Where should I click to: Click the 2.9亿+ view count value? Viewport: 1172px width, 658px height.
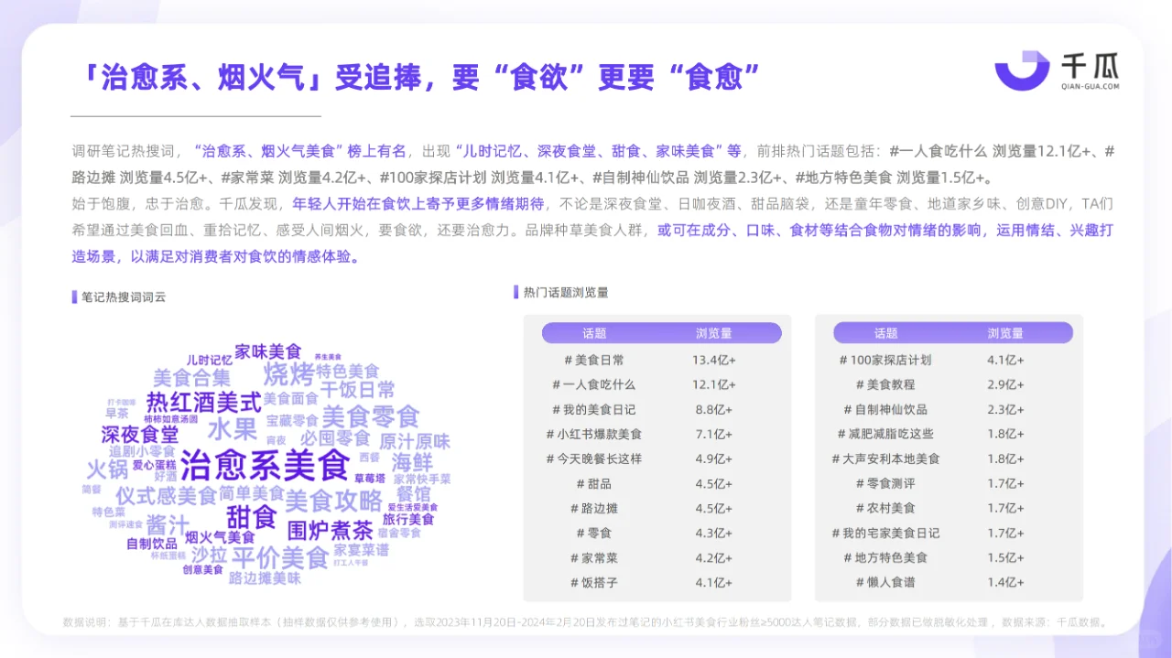[1005, 384]
